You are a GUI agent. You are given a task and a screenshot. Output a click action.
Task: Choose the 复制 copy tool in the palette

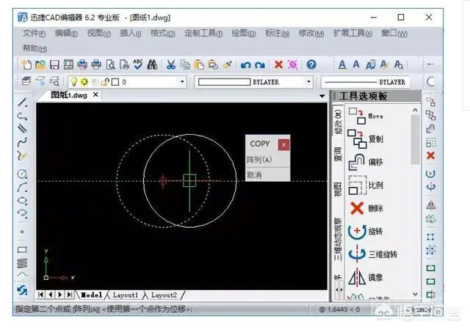[x=366, y=138]
